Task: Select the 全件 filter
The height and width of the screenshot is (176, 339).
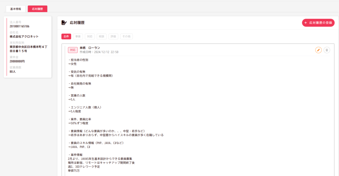Action: (66, 37)
